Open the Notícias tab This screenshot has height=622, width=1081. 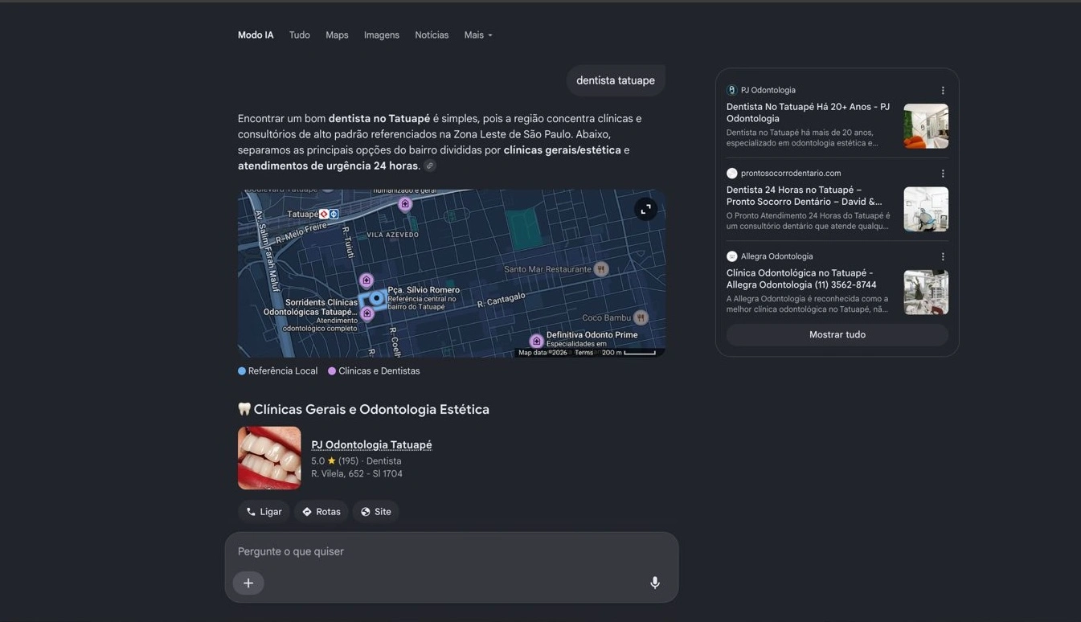[432, 35]
